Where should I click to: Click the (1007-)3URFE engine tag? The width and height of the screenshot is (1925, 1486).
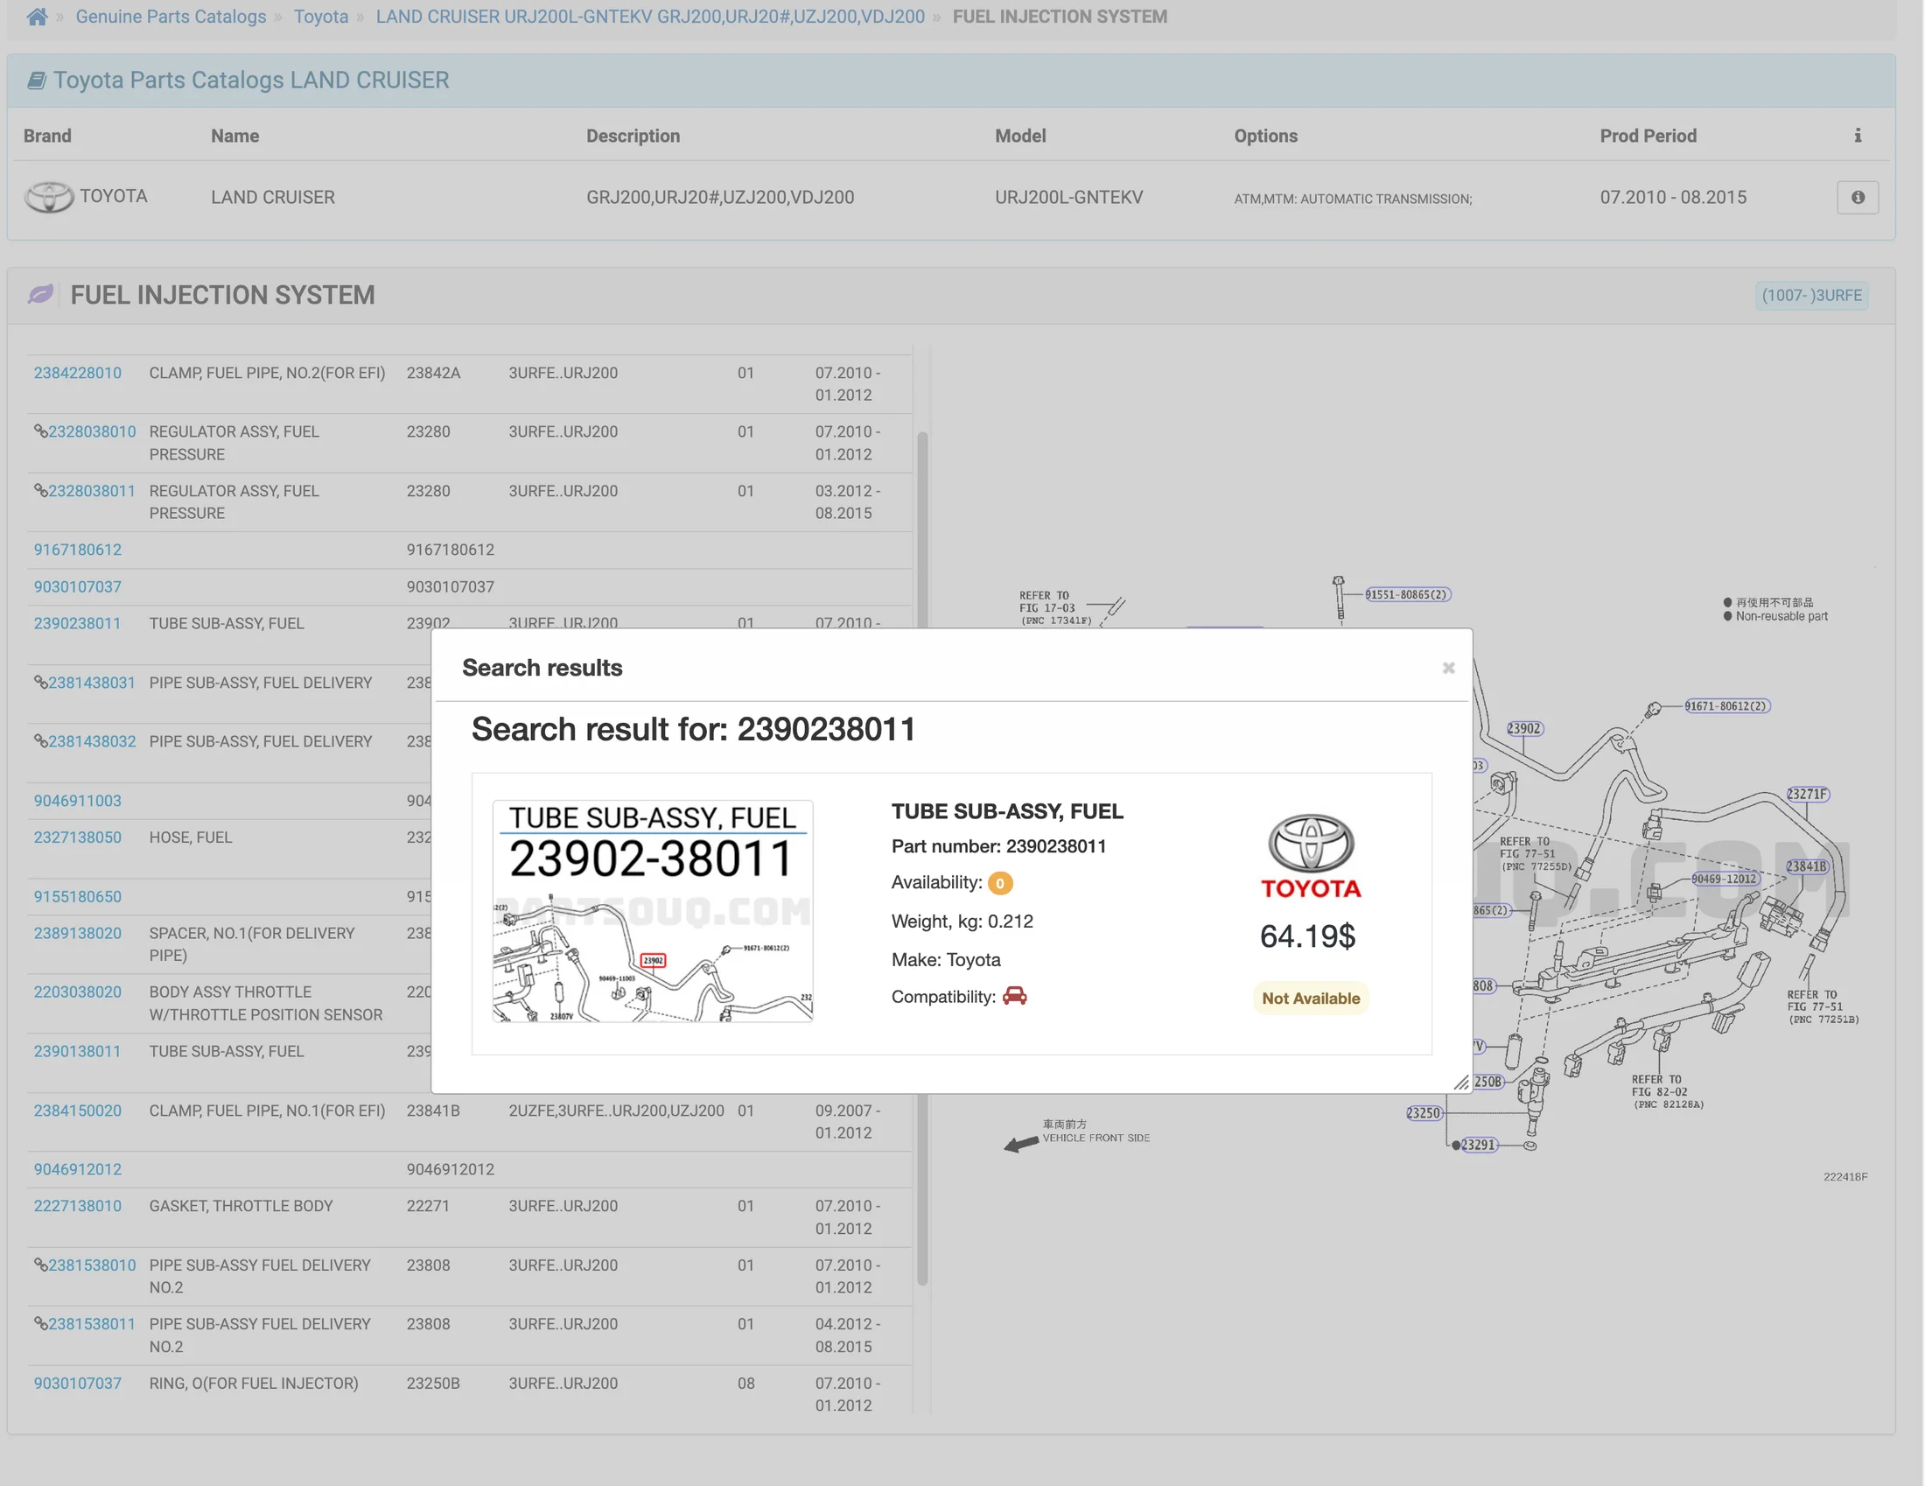coord(1811,295)
